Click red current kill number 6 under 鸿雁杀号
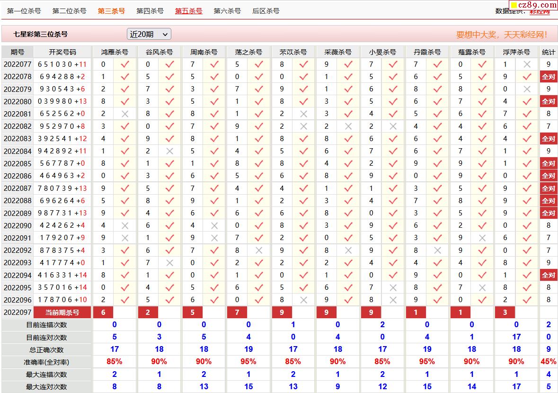This screenshot has height=393, width=558. click(x=103, y=312)
